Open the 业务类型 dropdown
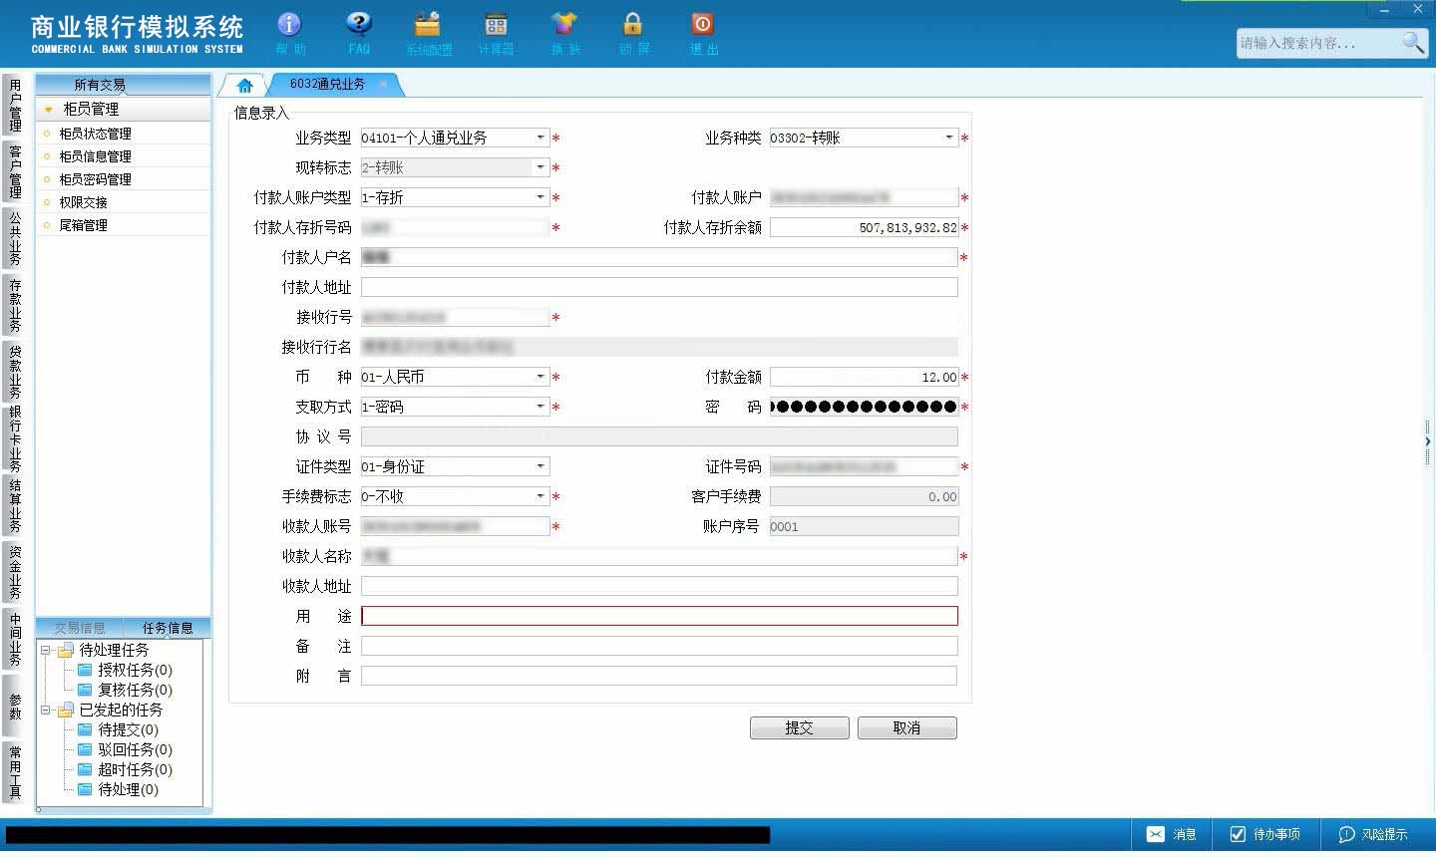Viewport: 1436px width, 857px height. [x=540, y=138]
